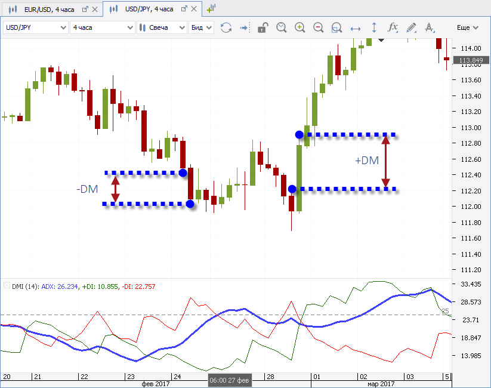Select the pencil drawing tool
The image size is (491, 388).
(x=411, y=27)
